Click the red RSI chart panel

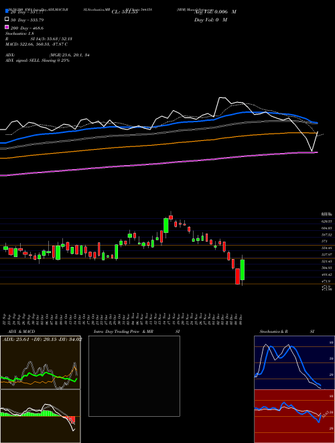pos(294,416)
